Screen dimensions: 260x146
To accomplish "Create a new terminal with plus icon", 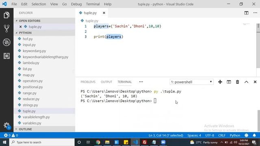I will [220, 82].
